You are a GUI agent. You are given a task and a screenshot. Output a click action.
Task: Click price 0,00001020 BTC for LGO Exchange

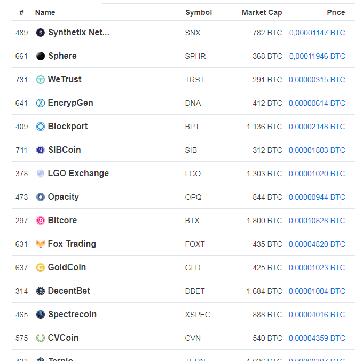point(317,174)
